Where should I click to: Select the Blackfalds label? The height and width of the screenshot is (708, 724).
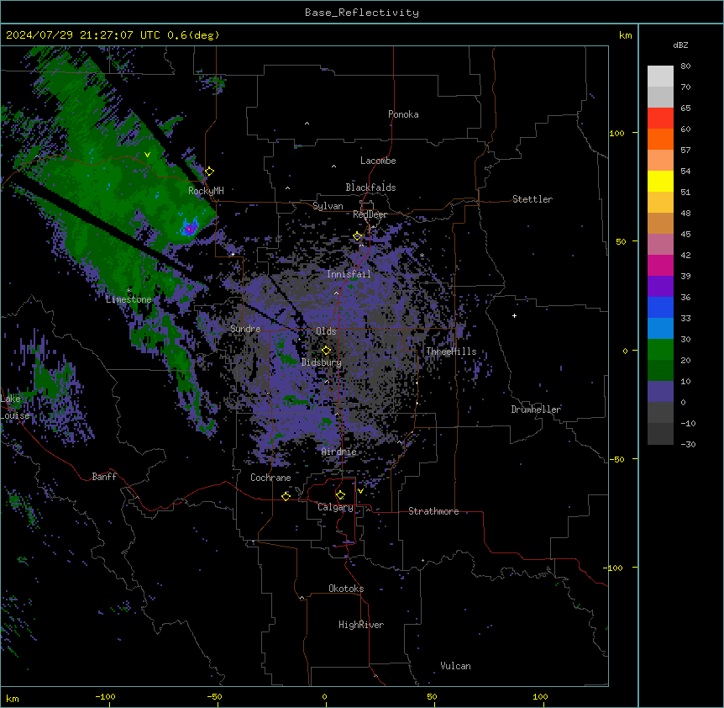[x=370, y=188]
